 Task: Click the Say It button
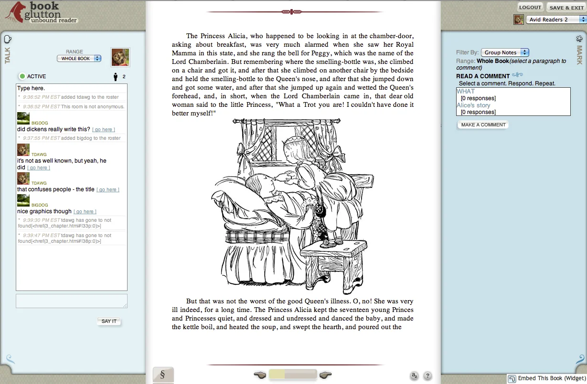109,322
